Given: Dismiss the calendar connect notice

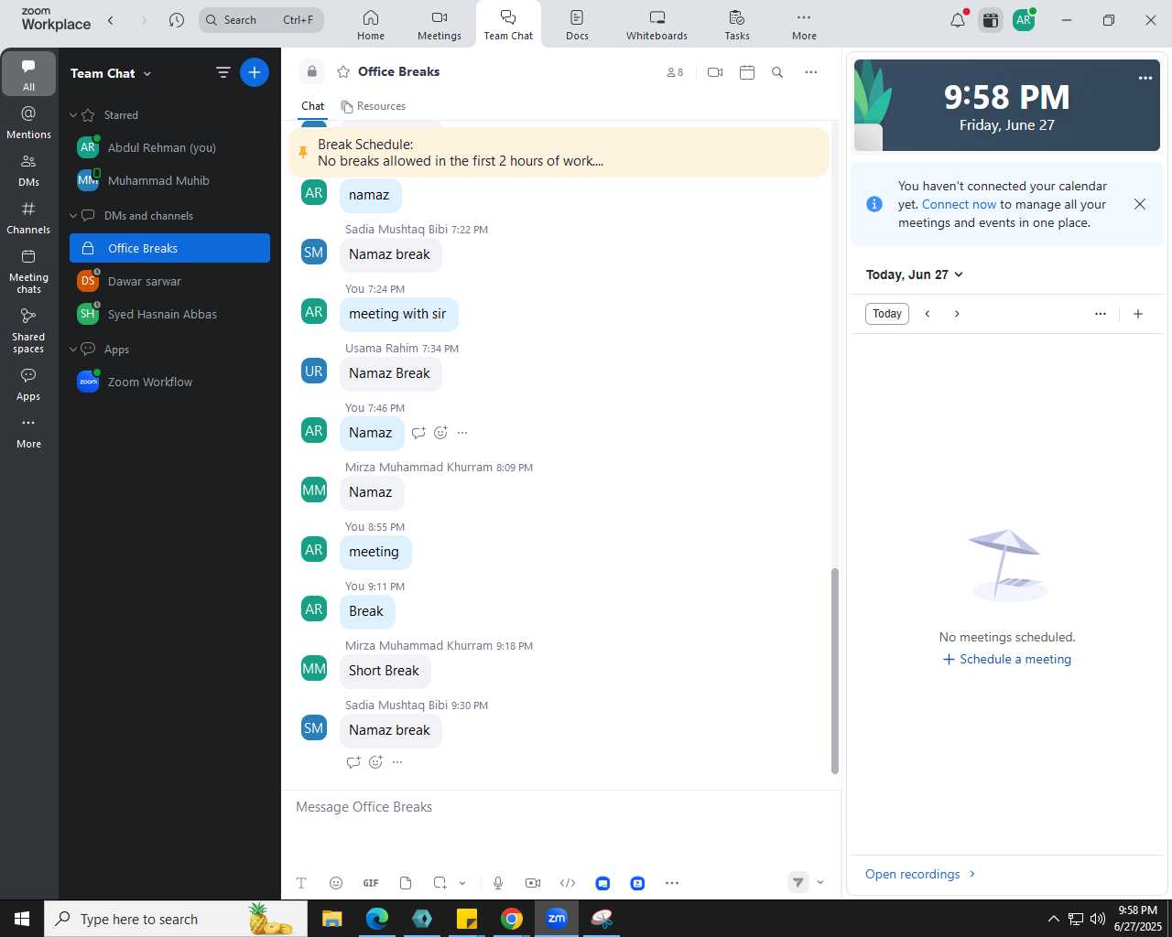Looking at the screenshot, I should click(1140, 204).
